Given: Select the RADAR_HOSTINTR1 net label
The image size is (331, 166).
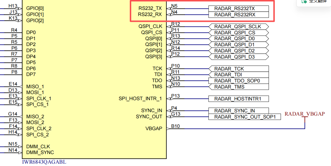Looking at the screenshot, I should coord(239,99).
